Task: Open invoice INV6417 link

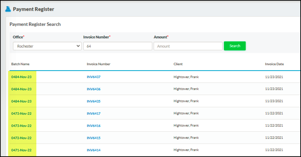Action: (94, 114)
